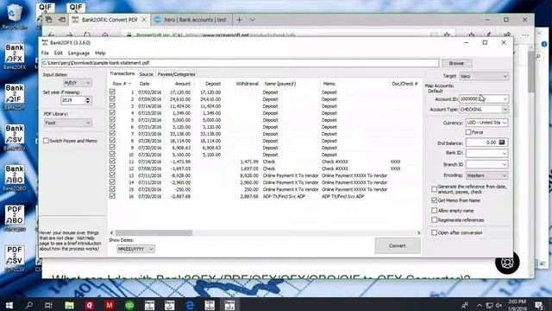Image resolution: width=552 pixels, height=311 pixels.
Task: Disable Get Memo from Name
Action: pyautogui.click(x=435, y=200)
